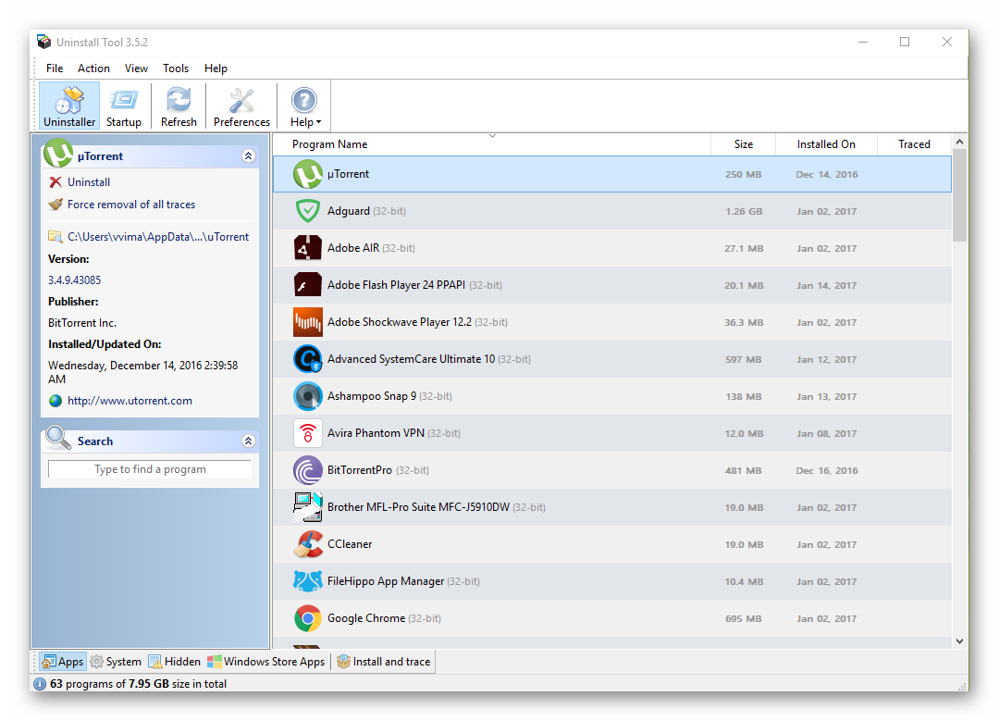Collapse the µTorrent details panel

249,156
